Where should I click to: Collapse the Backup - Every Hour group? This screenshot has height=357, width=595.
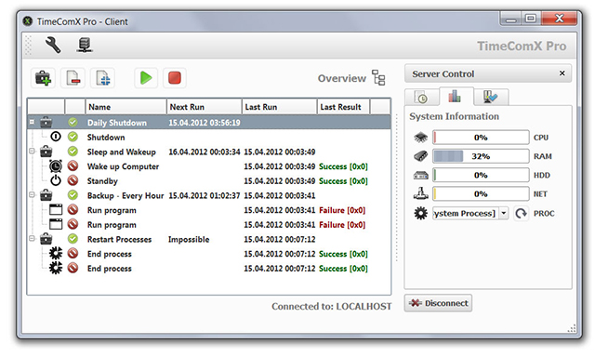point(33,195)
